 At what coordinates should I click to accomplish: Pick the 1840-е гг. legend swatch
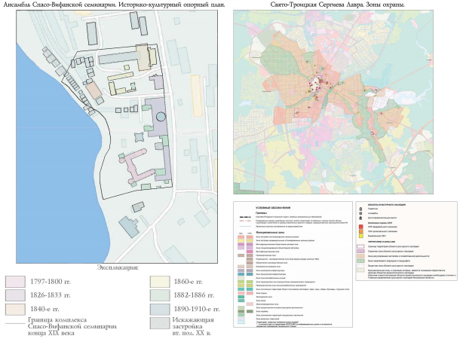[x=17, y=309]
